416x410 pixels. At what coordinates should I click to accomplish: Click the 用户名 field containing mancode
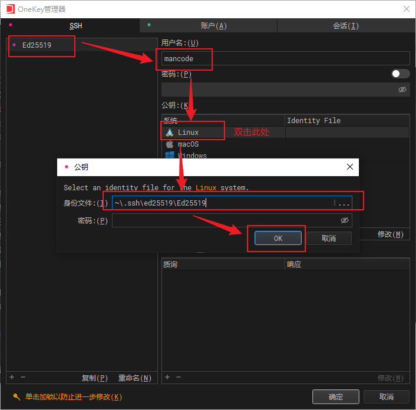(x=285, y=59)
